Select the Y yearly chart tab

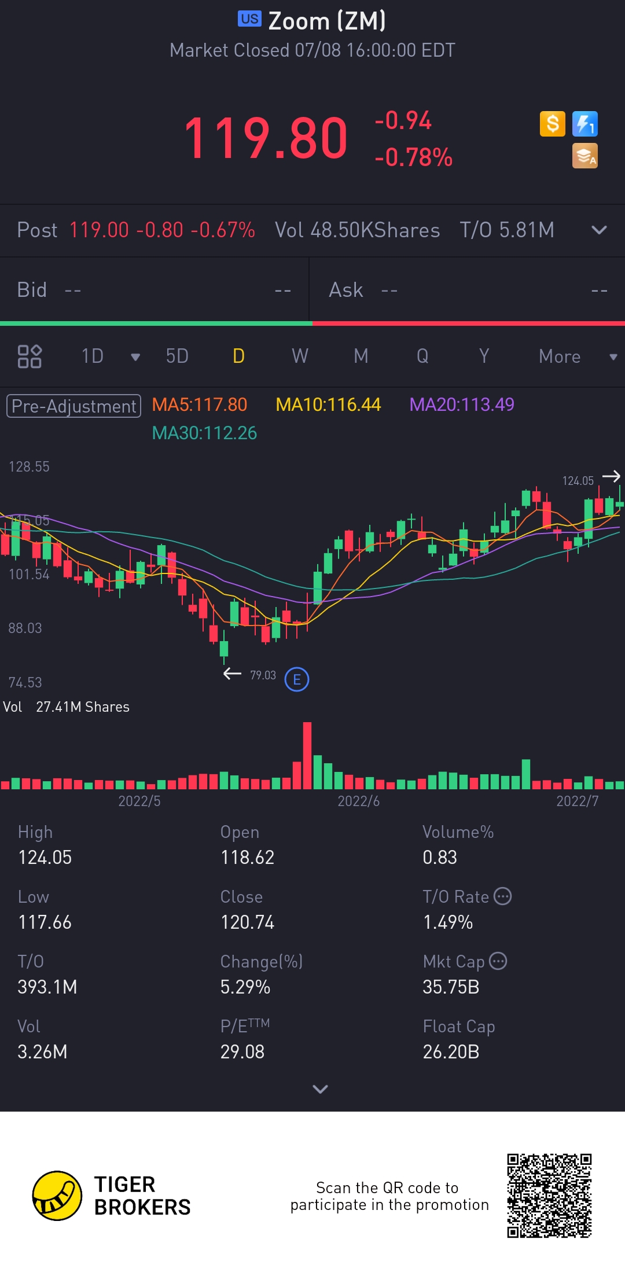click(484, 356)
